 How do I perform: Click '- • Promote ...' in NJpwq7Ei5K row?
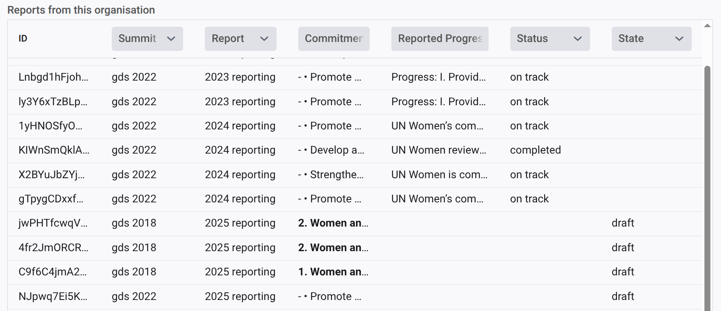coord(330,297)
